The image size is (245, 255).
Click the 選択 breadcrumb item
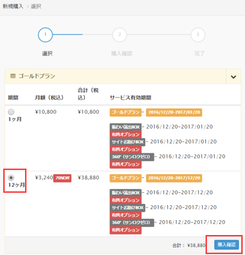tap(36, 7)
